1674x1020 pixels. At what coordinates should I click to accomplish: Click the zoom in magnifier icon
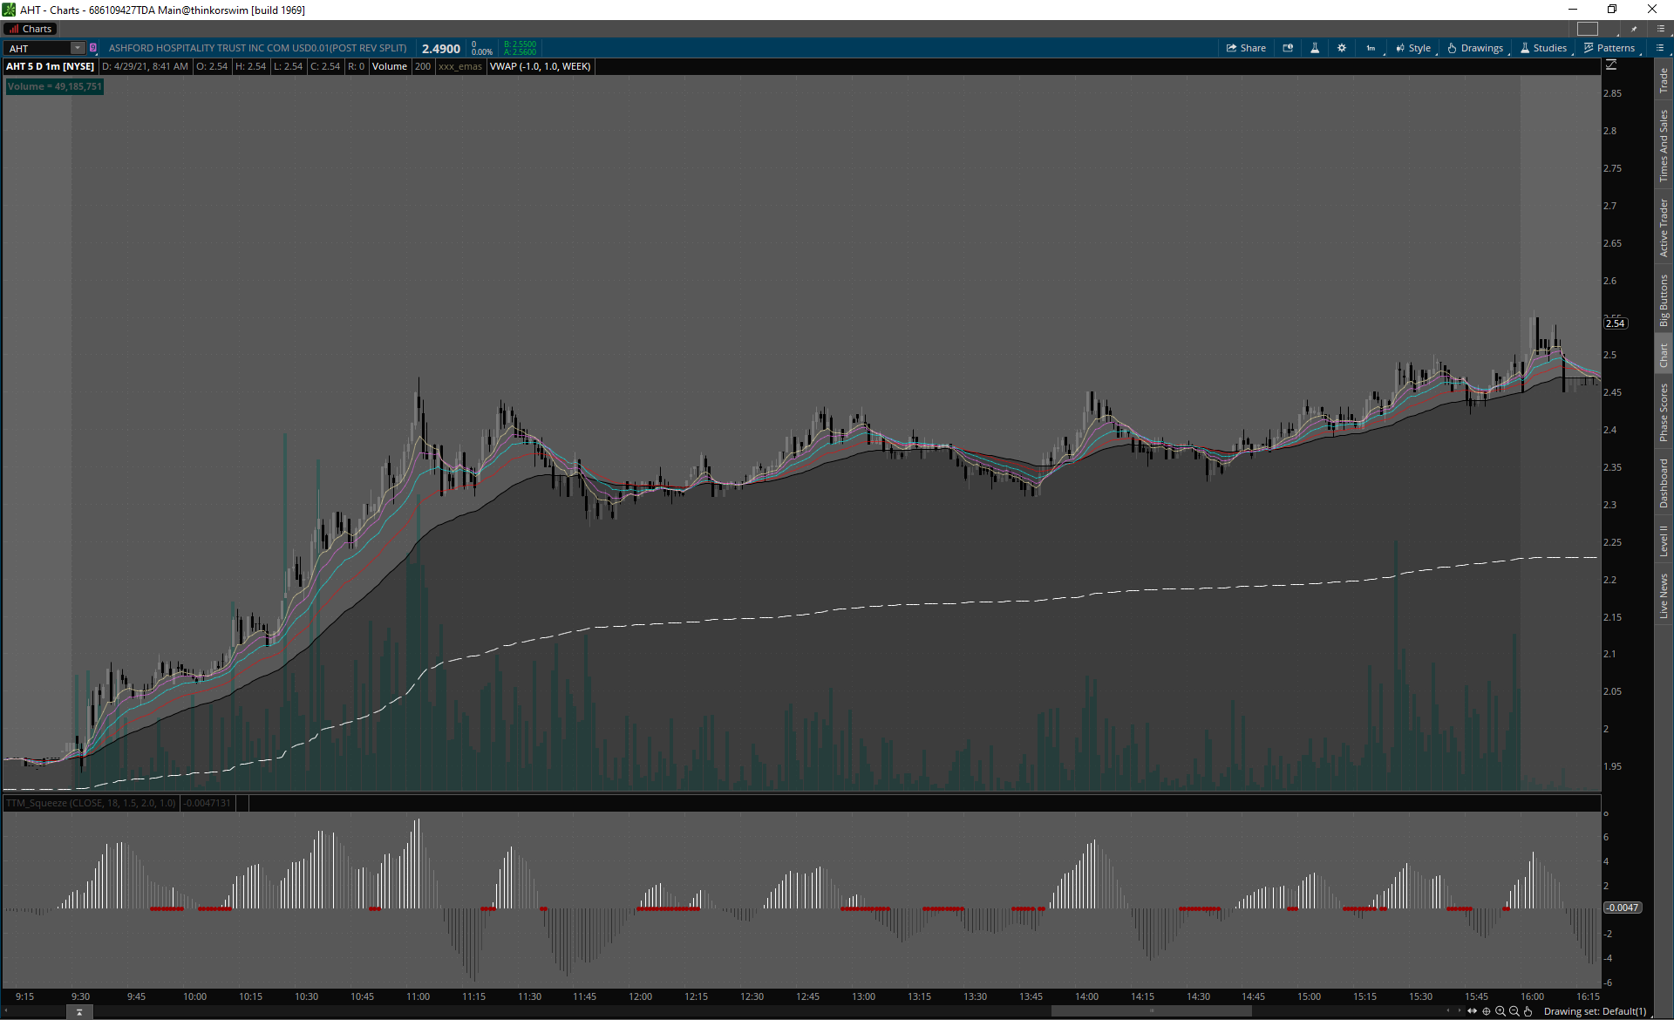pos(1500,1011)
